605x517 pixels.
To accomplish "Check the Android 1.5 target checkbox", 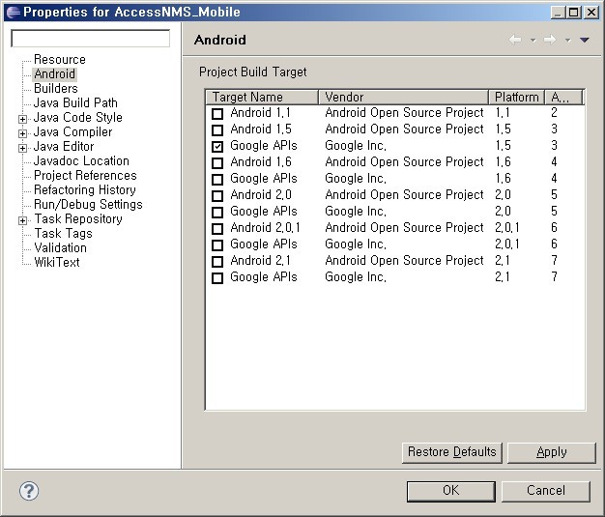I will click(217, 130).
